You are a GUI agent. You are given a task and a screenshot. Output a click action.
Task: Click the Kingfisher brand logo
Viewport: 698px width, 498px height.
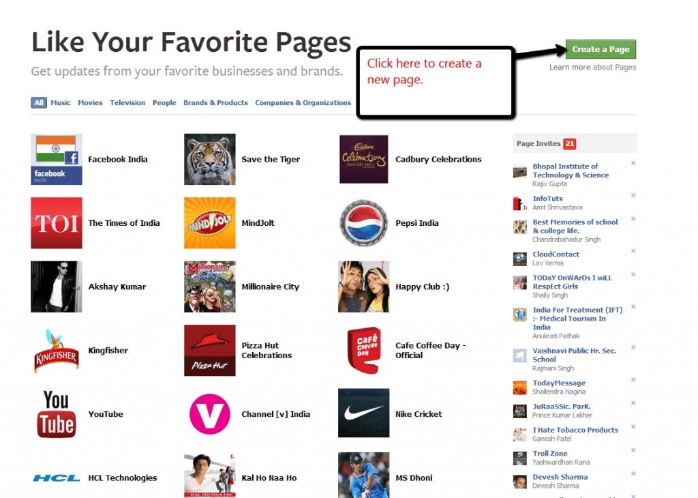[56, 350]
